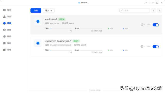
Task: Click the running status badge of wordpress-1
Action: [x=62, y=19]
